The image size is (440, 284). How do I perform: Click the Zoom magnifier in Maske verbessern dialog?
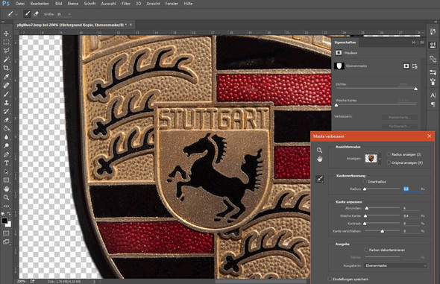tap(320, 151)
